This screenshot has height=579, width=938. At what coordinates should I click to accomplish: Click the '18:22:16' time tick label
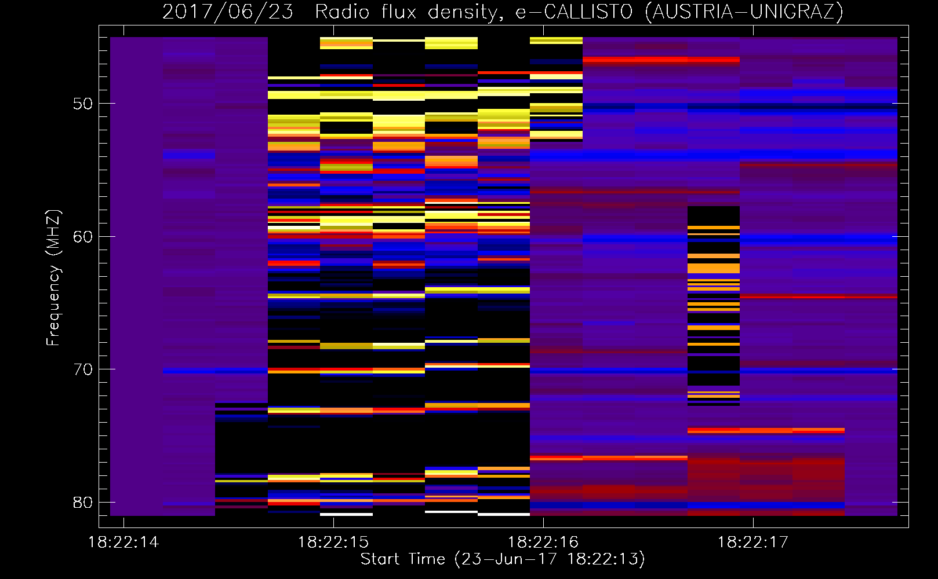[x=543, y=543]
